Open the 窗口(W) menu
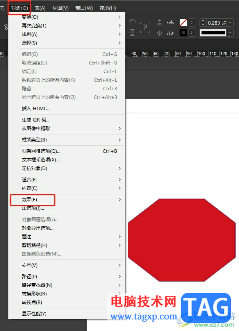 click(84, 8)
